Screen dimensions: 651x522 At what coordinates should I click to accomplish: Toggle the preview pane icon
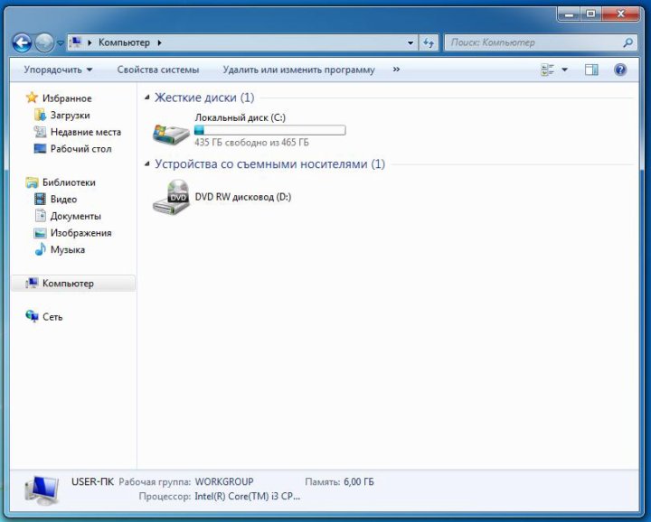(x=591, y=70)
